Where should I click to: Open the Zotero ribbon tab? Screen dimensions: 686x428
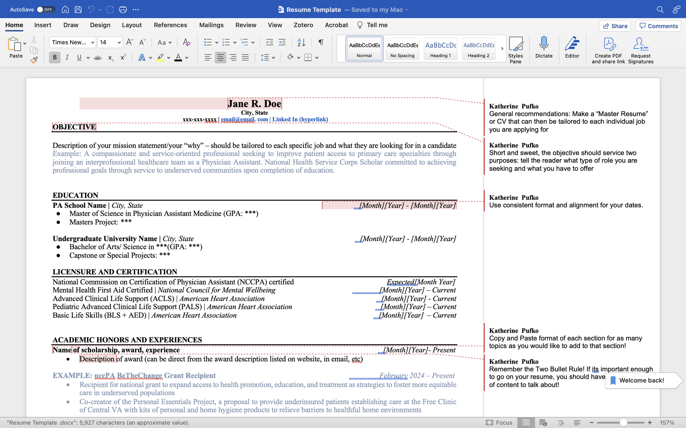coord(303,25)
